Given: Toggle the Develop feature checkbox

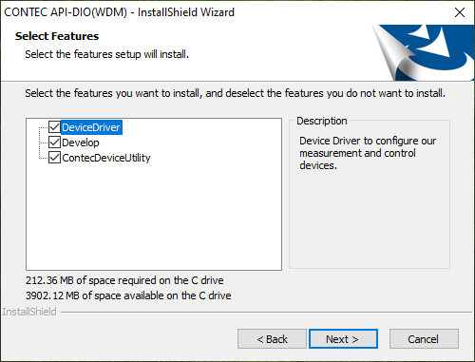Looking at the screenshot, I should 54,143.
